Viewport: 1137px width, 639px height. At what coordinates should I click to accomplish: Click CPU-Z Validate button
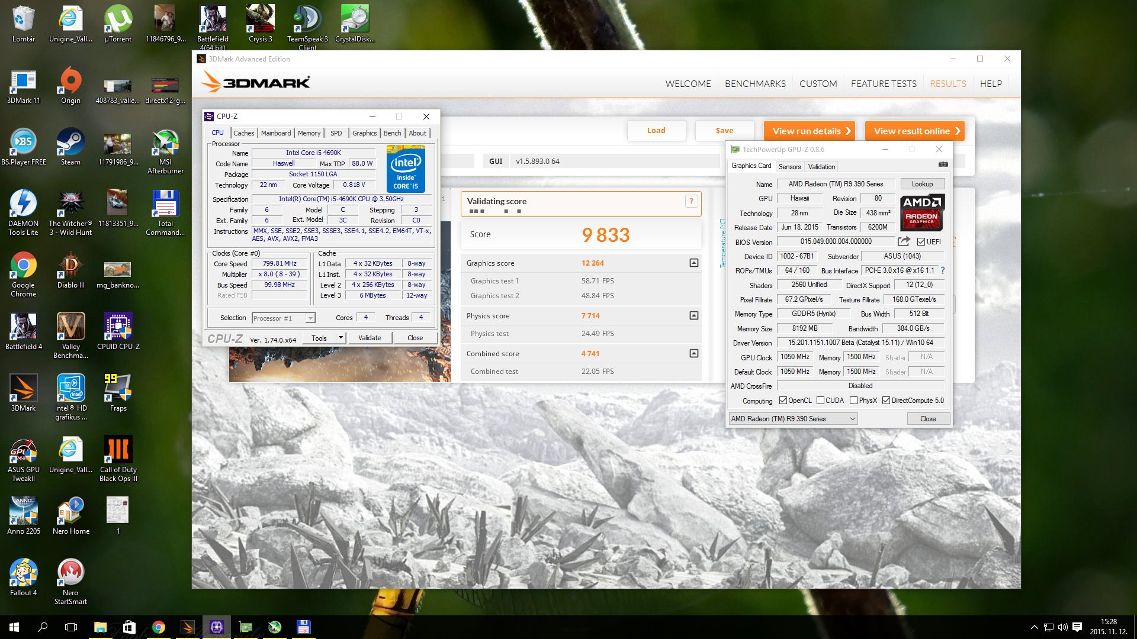coord(369,338)
